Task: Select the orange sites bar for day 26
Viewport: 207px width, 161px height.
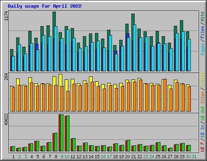Action: click(x=165, y=95)
